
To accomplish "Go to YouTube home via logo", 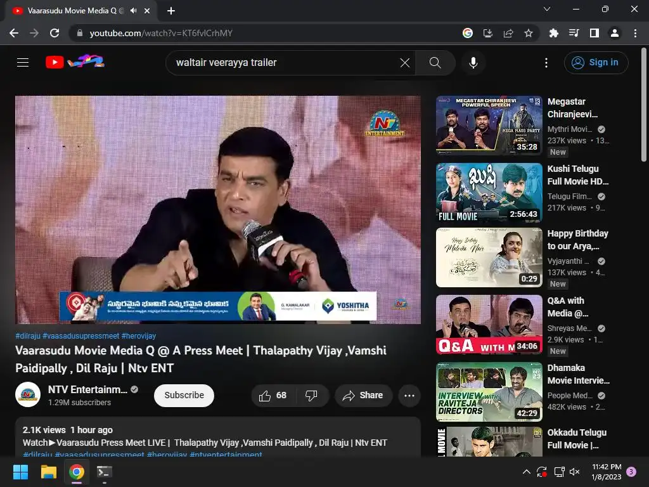I will (75, 62).
